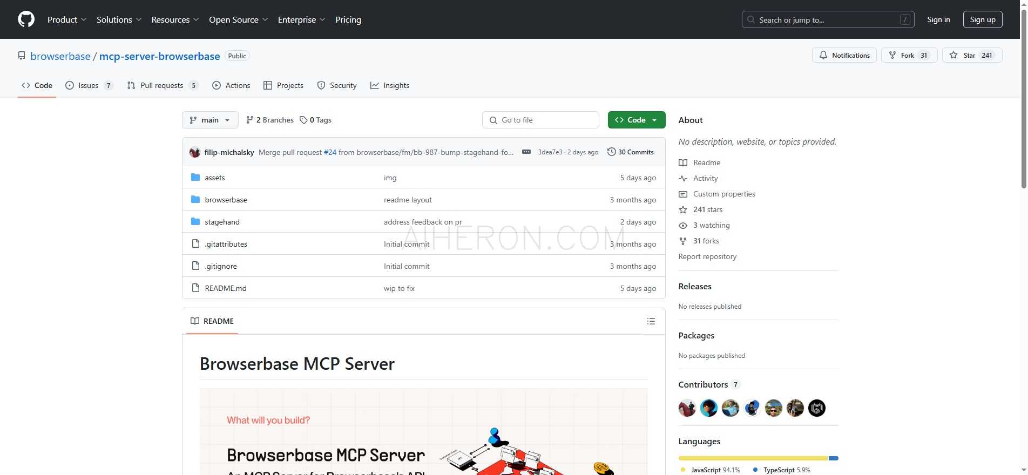Click the Notifications bell button
Viewport: 1028px width, 475px height.
click(844, 56)
